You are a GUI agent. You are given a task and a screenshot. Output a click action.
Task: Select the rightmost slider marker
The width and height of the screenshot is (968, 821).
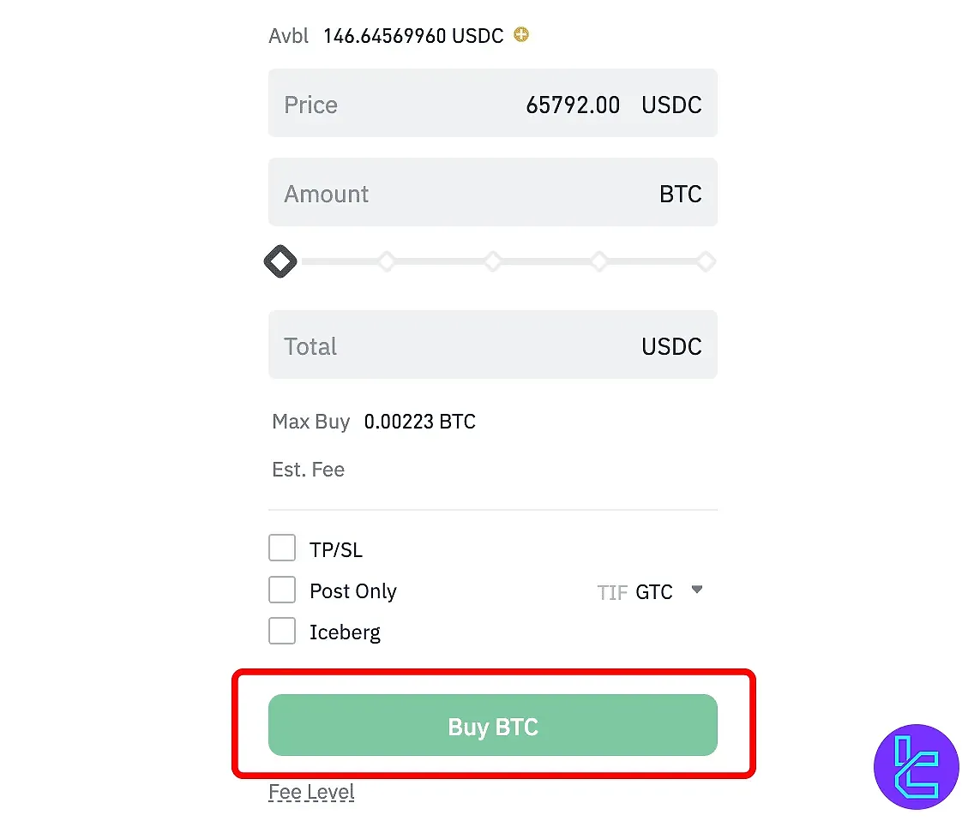(705, 261)
